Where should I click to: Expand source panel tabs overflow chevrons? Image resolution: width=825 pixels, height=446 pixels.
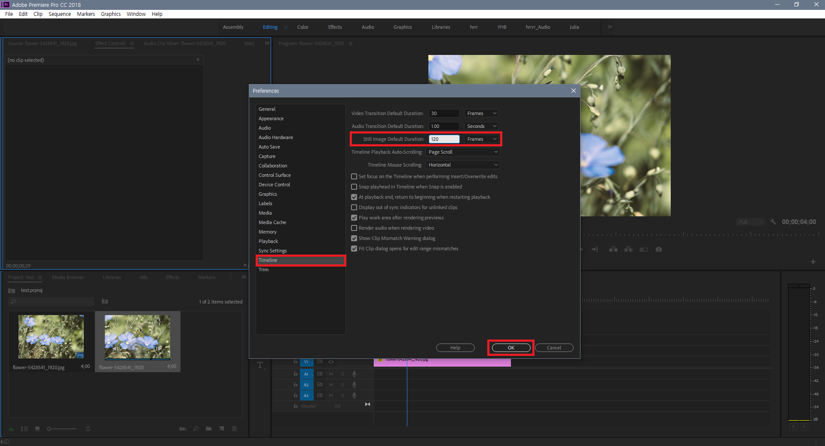point(267,43)
